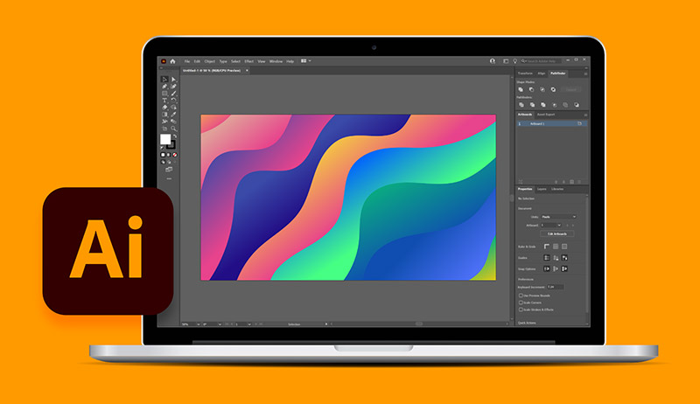This screenshot has height=404, width=700.
Task: Switch to the Transform tab
Action: [525, 73]
